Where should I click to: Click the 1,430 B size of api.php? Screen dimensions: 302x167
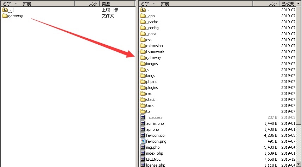[x=271, y=129]
